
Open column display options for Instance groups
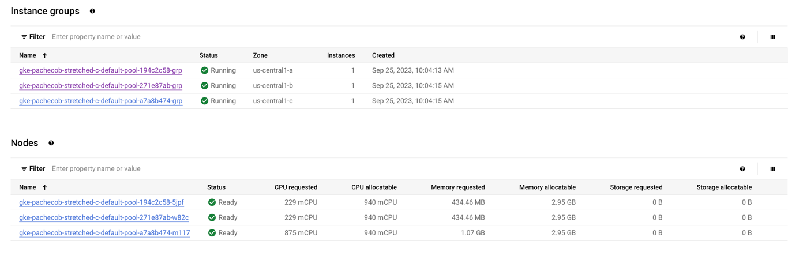pos(772,37)
